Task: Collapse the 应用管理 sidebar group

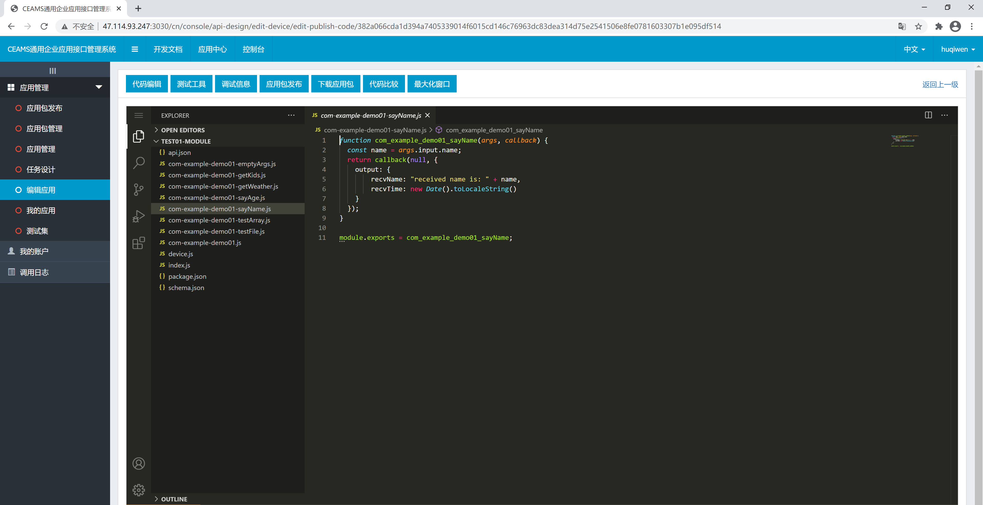Action: tap(55, 87)
